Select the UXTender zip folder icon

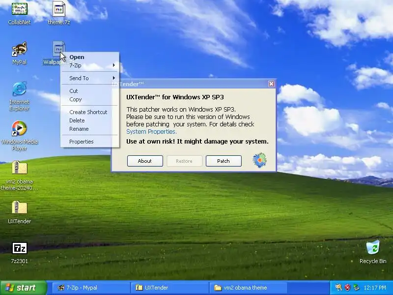tap(19, 207)
